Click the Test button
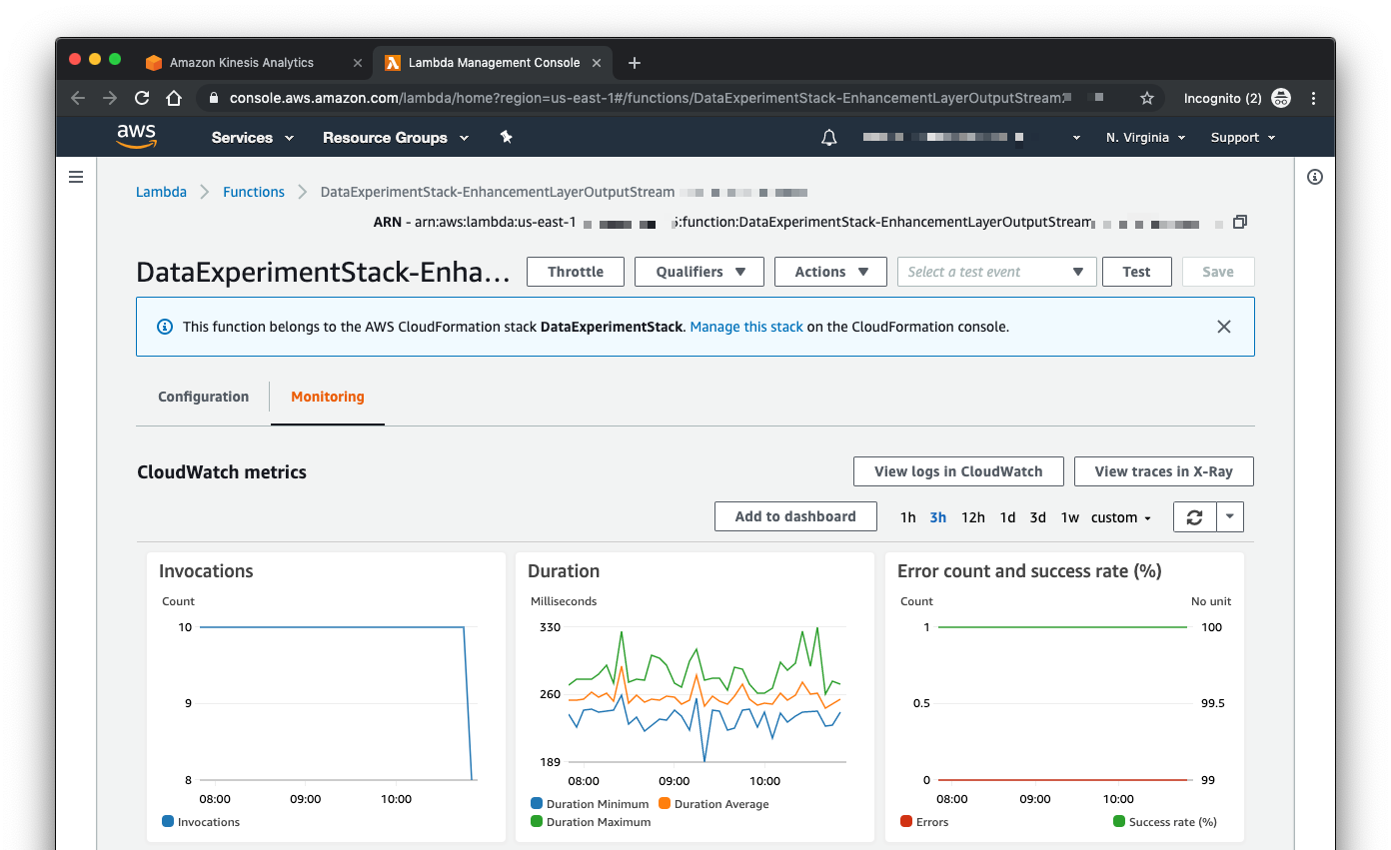This screenshot has width=1391, height=850. (1137, 272)
